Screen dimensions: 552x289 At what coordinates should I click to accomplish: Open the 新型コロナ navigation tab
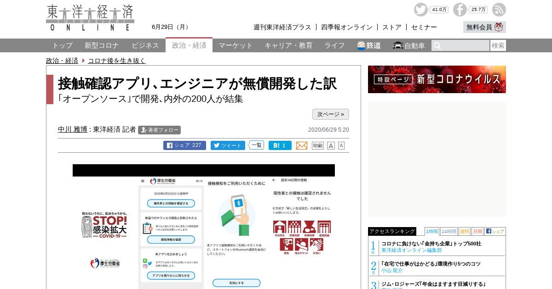click(102, 45)
